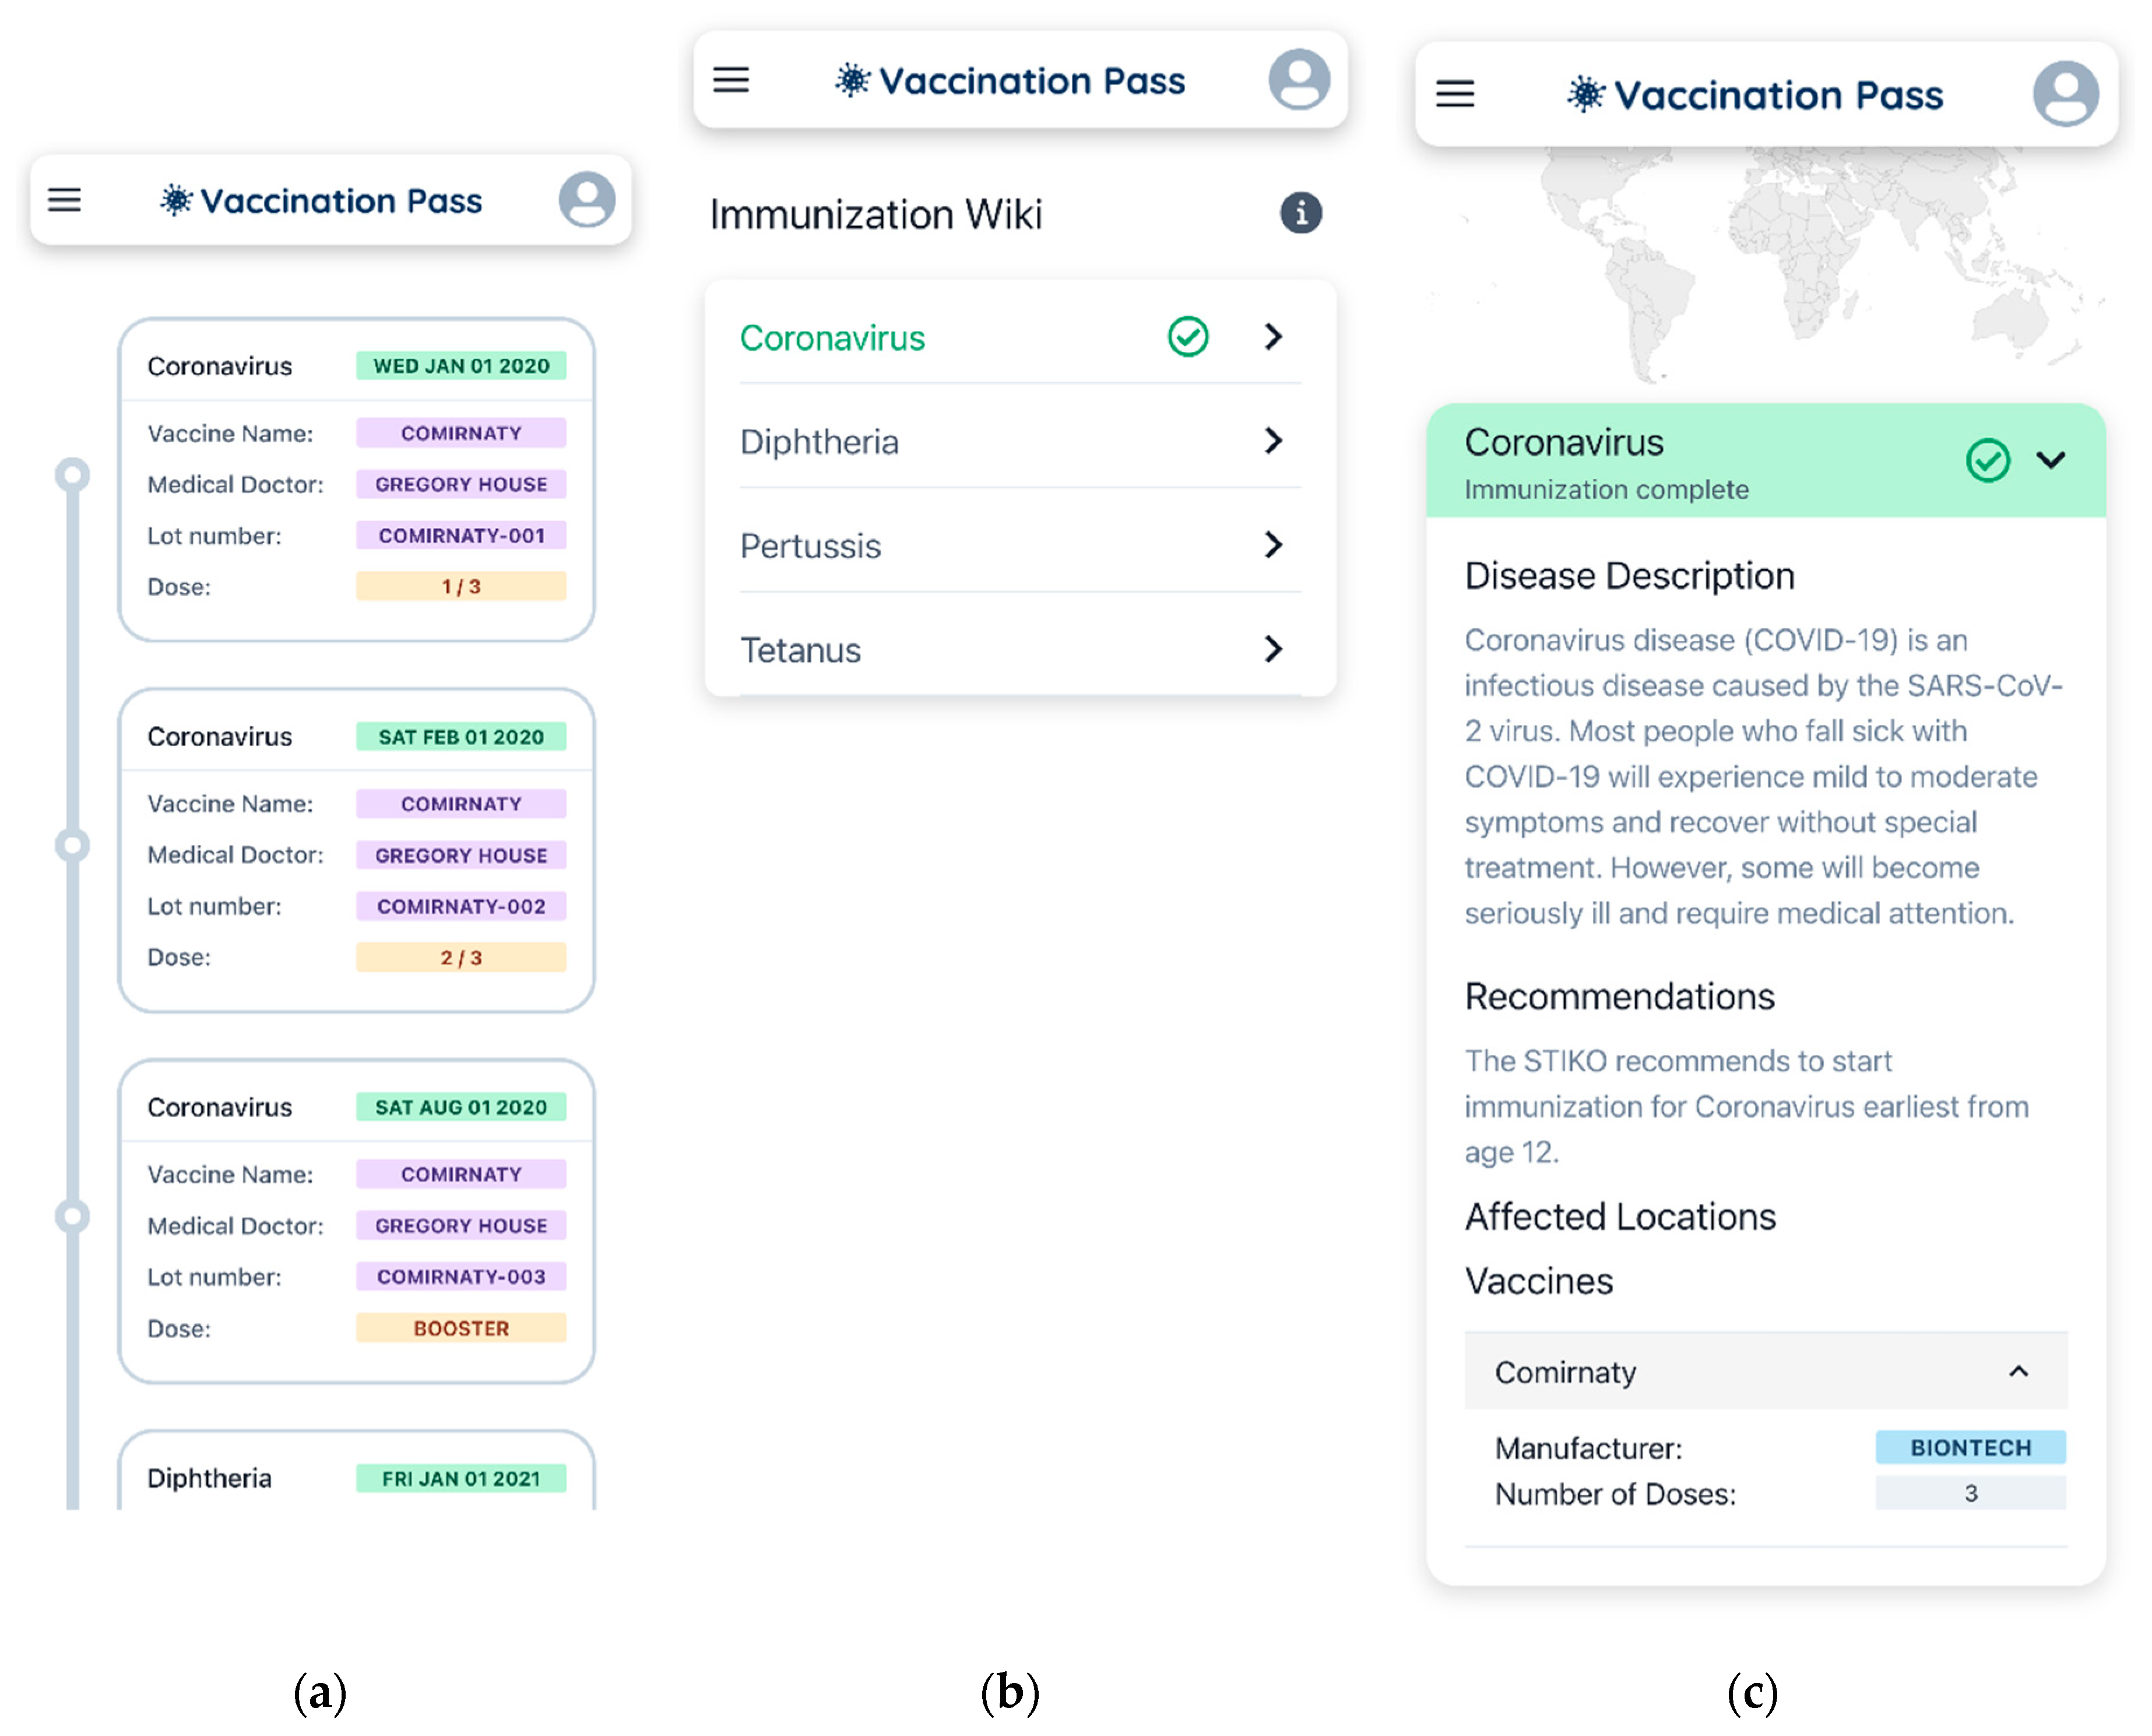Image resolution: width=2152 pixels, height=1736 pixels.
Task: Click the Coronavirus wiki entry link
Action: click(832, 338)
